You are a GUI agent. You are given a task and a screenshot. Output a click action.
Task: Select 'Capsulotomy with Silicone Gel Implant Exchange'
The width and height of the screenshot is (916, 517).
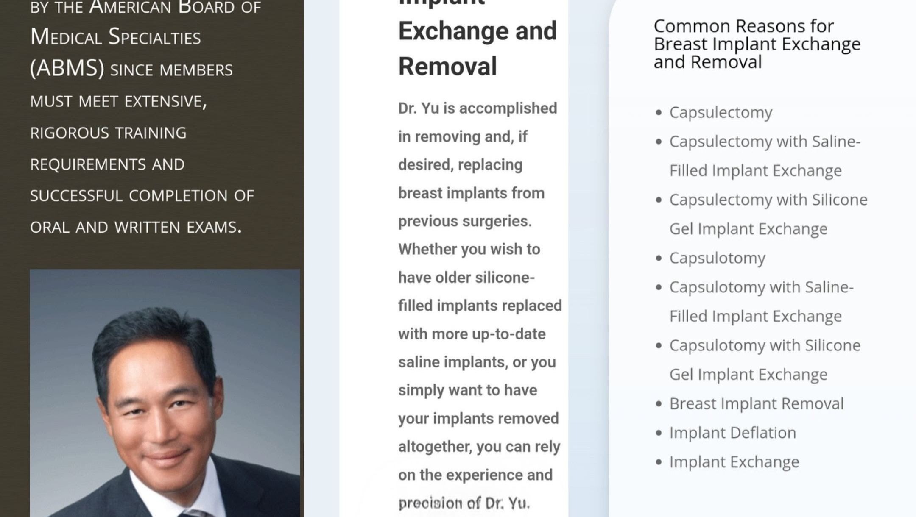[765, 360]
